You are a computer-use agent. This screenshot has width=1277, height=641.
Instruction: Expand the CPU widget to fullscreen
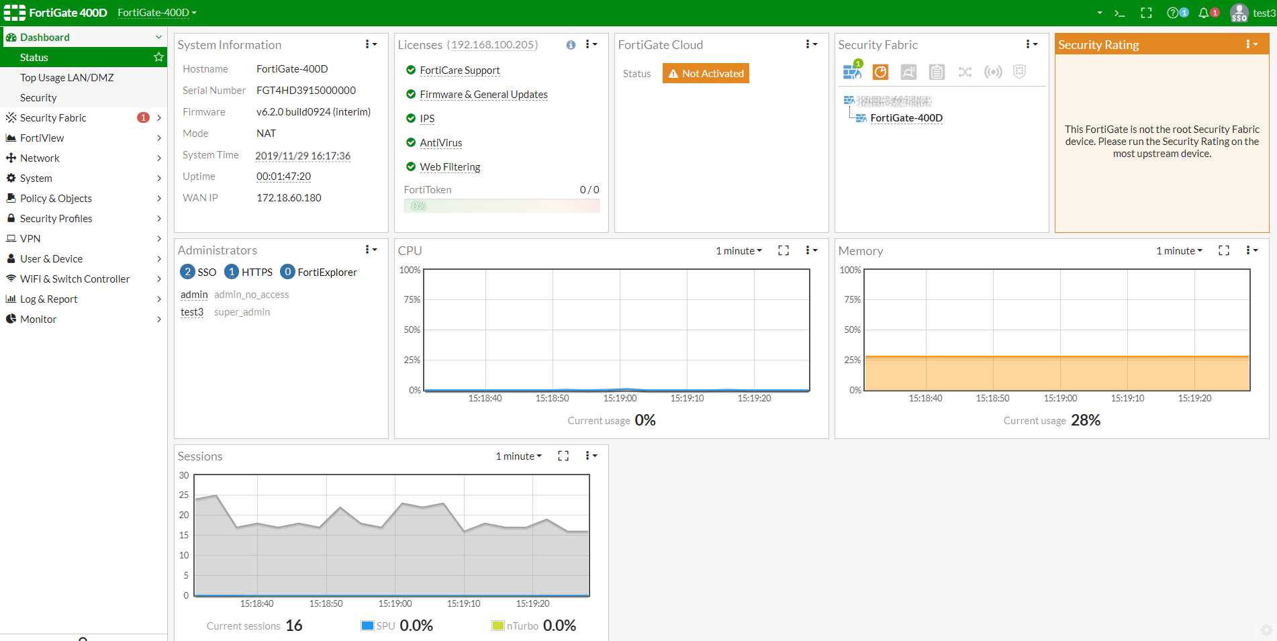tap(784, 250)
